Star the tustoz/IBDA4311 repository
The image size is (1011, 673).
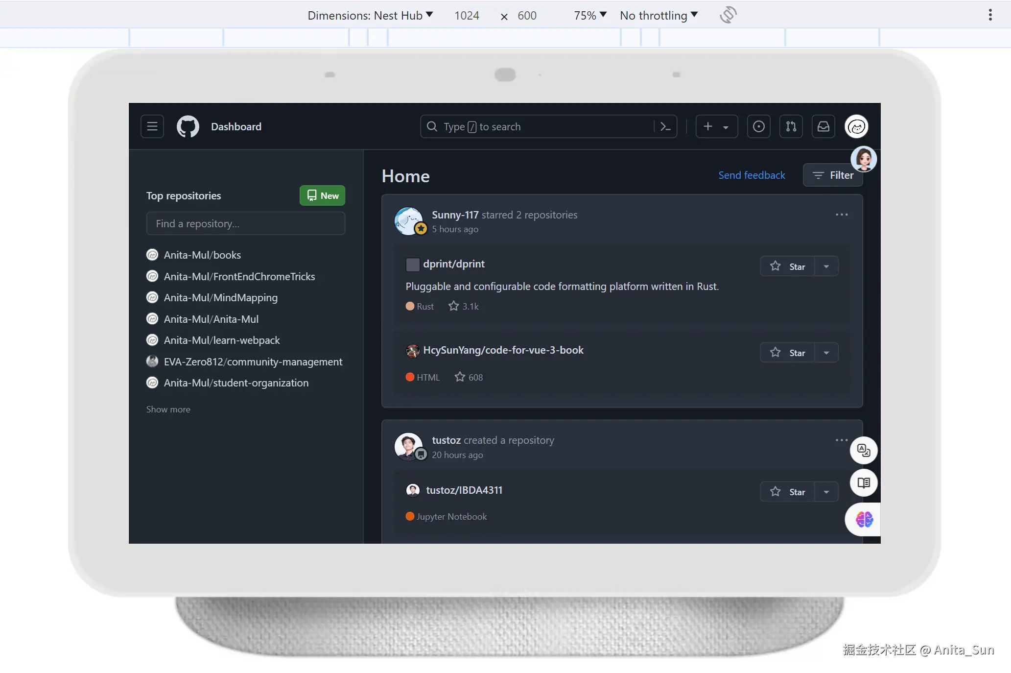787,492
